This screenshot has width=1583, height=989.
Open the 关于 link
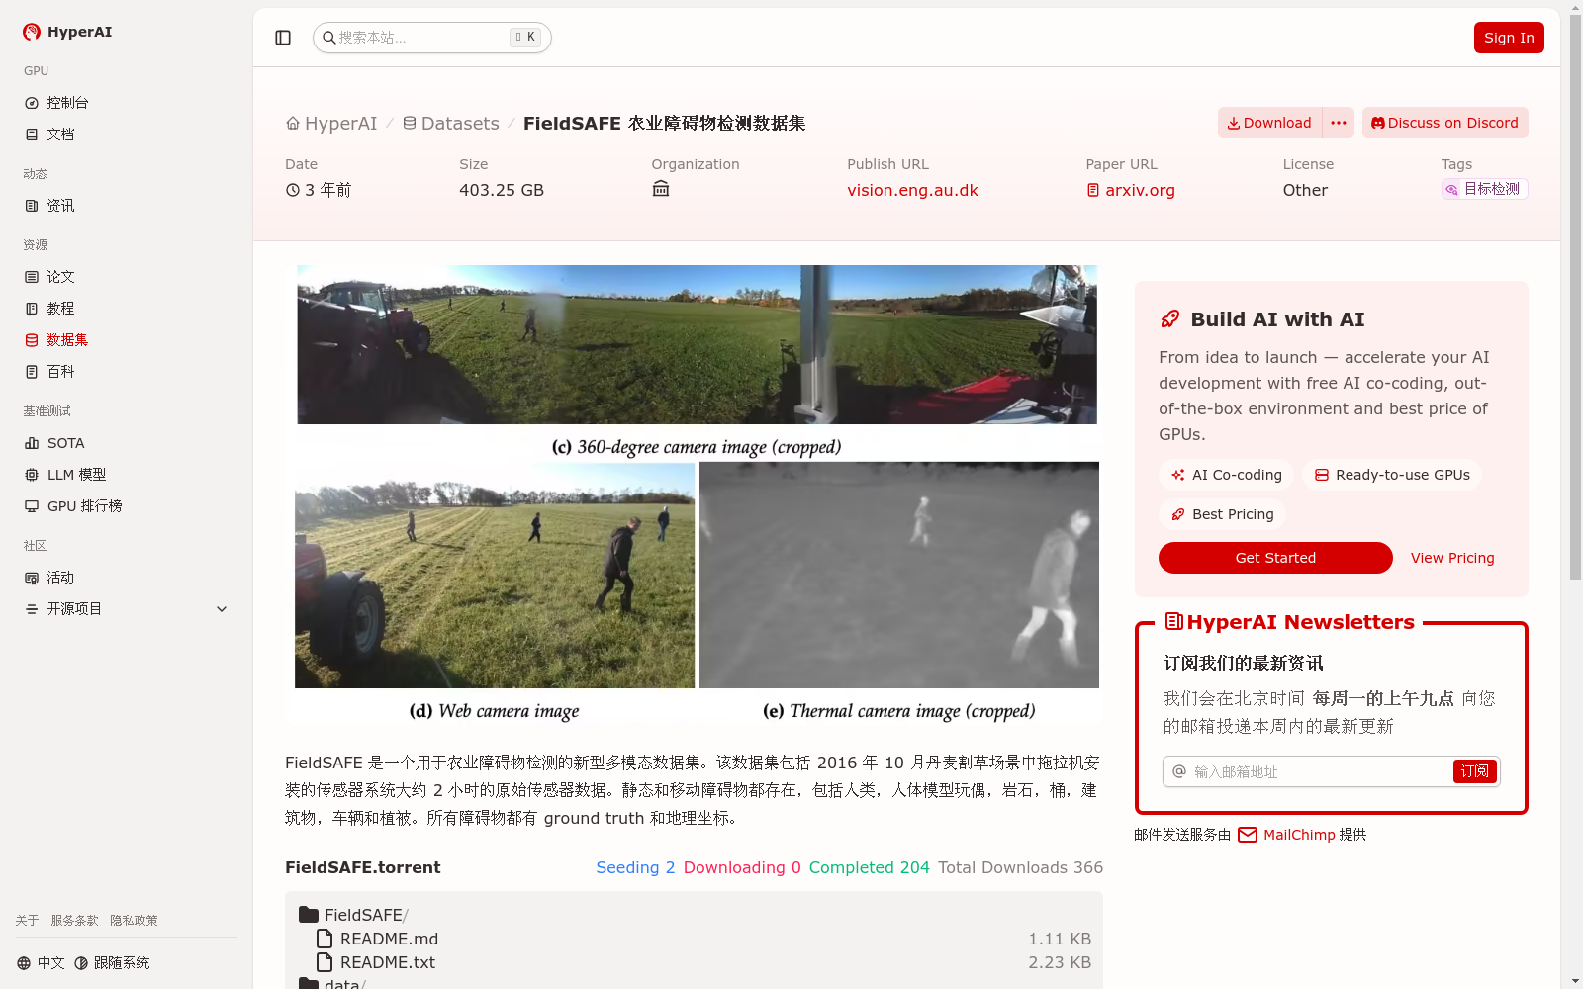(27, 921)
